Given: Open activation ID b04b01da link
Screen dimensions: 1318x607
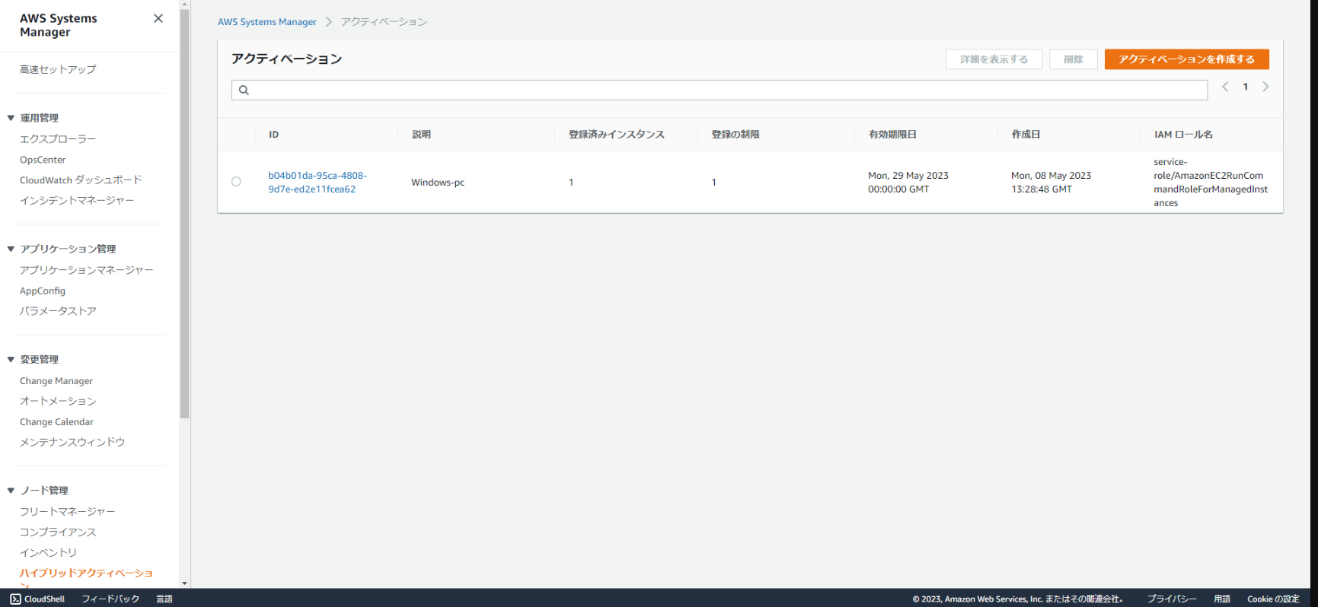Looking at the screenshot, I should 318,183.
